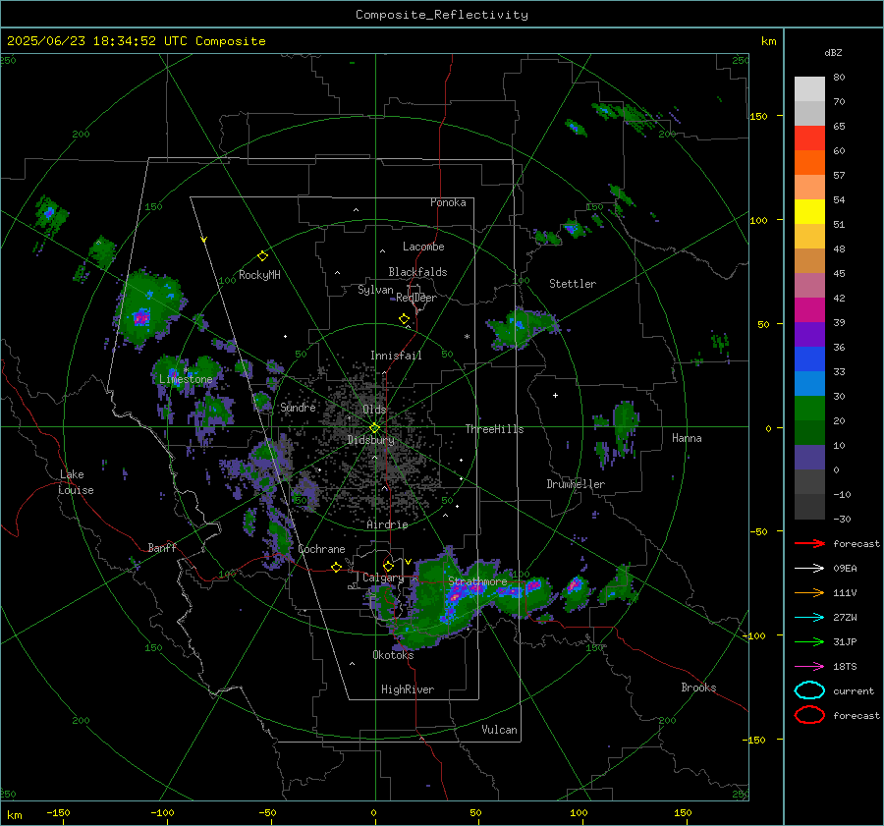
Task: Click the Airdrie city label
Action: (387, 524)
